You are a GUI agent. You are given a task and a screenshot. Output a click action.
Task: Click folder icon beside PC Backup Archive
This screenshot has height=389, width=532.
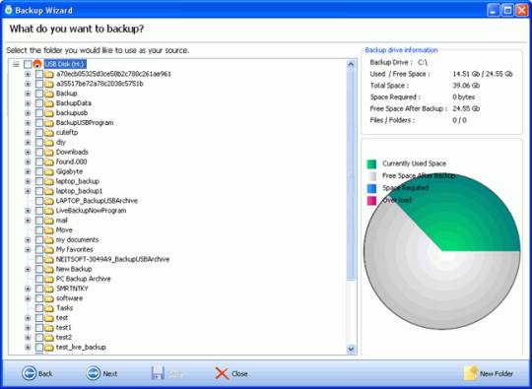49,279
